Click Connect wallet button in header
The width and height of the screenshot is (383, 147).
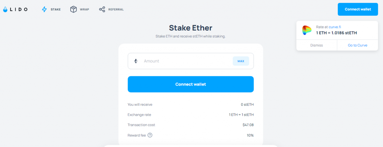click(358, 9)
